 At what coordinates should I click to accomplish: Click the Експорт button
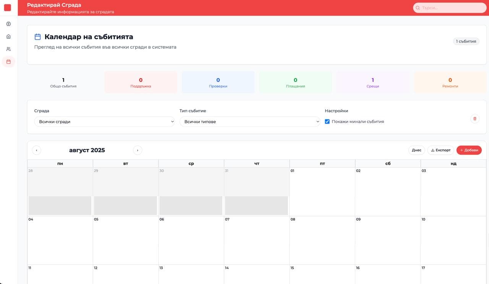coord(441,150)
